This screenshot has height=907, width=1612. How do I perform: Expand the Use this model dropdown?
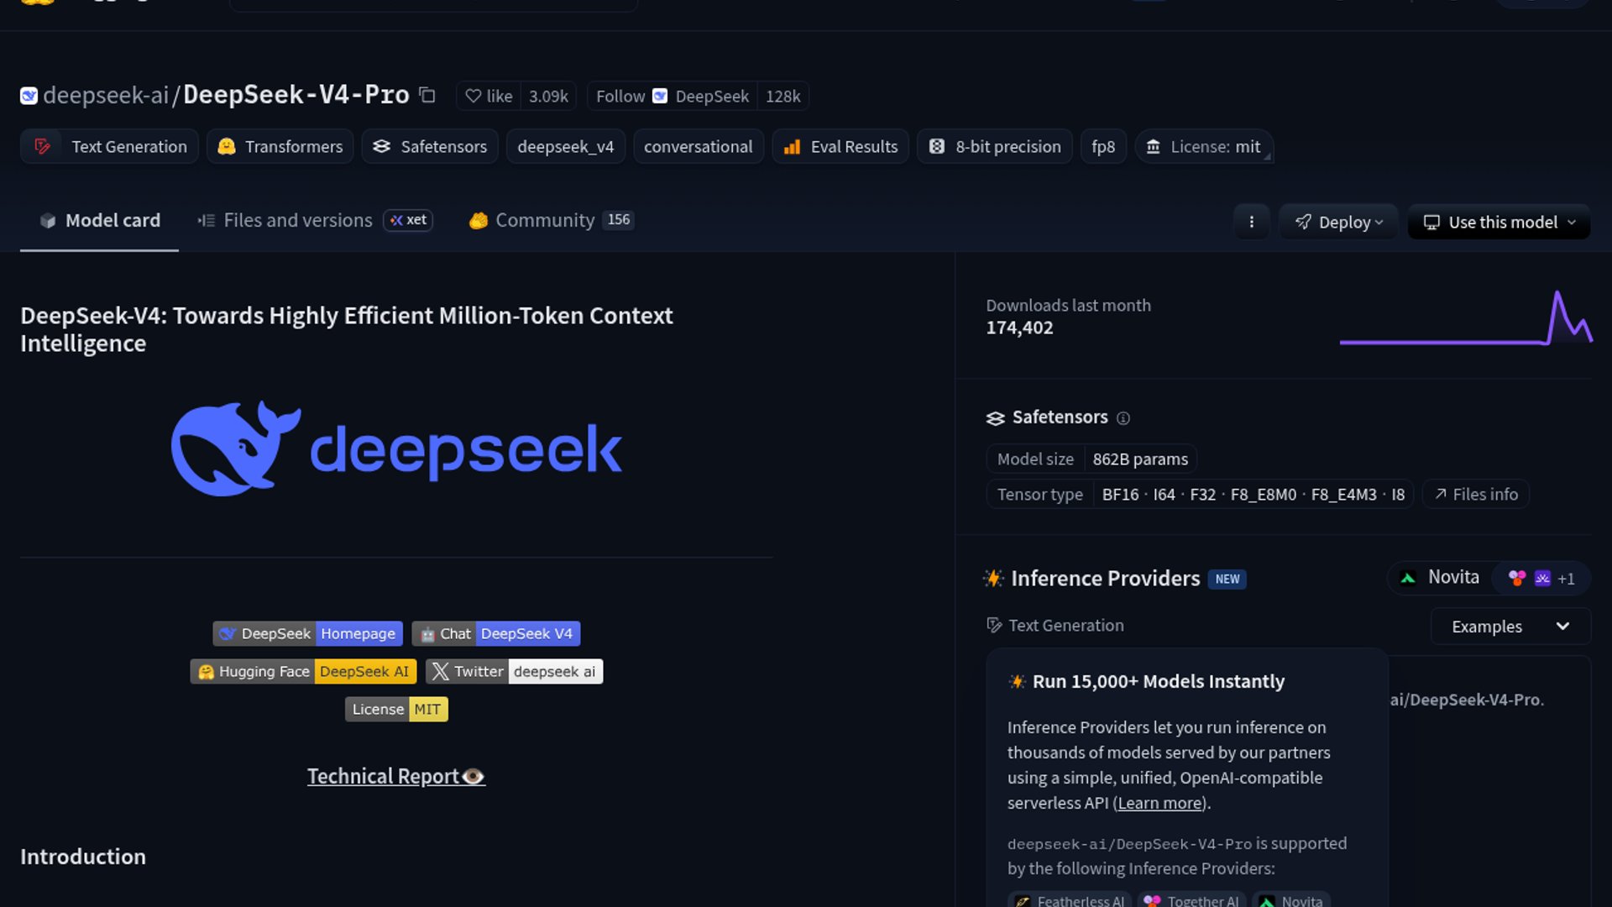[x=1499, y=223]
